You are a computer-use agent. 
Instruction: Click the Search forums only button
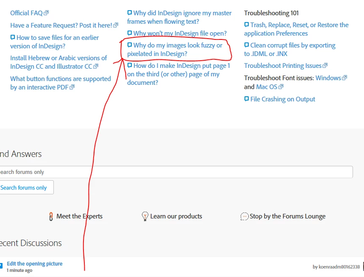tap(27, 187)
